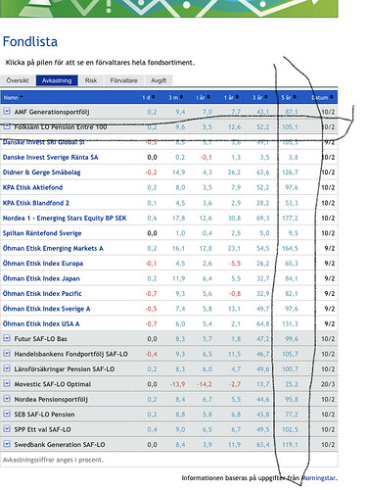Switch to the Översikt tab
366x490 pixels.
pyautogui.click(x=18, y=80)
